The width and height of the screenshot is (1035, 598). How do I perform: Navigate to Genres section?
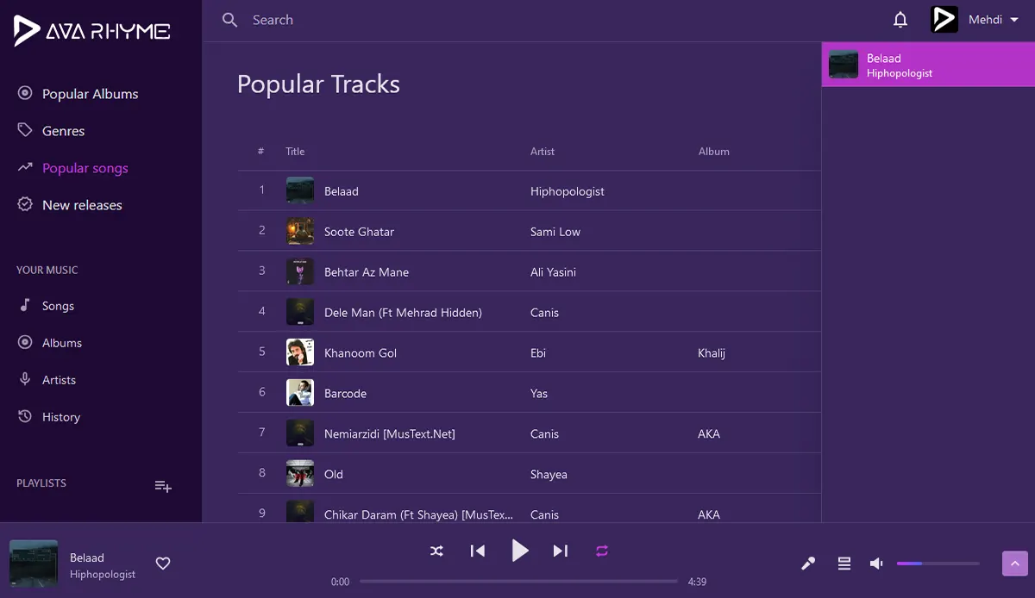click(x=63, y=131)
